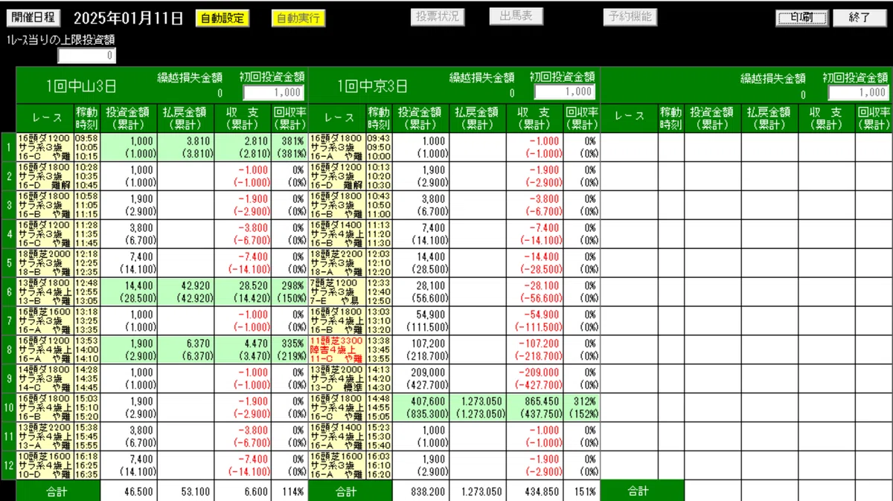Click investment cell 407,600 in 中京 race 10
893x501 pixels.
(421, 407)
